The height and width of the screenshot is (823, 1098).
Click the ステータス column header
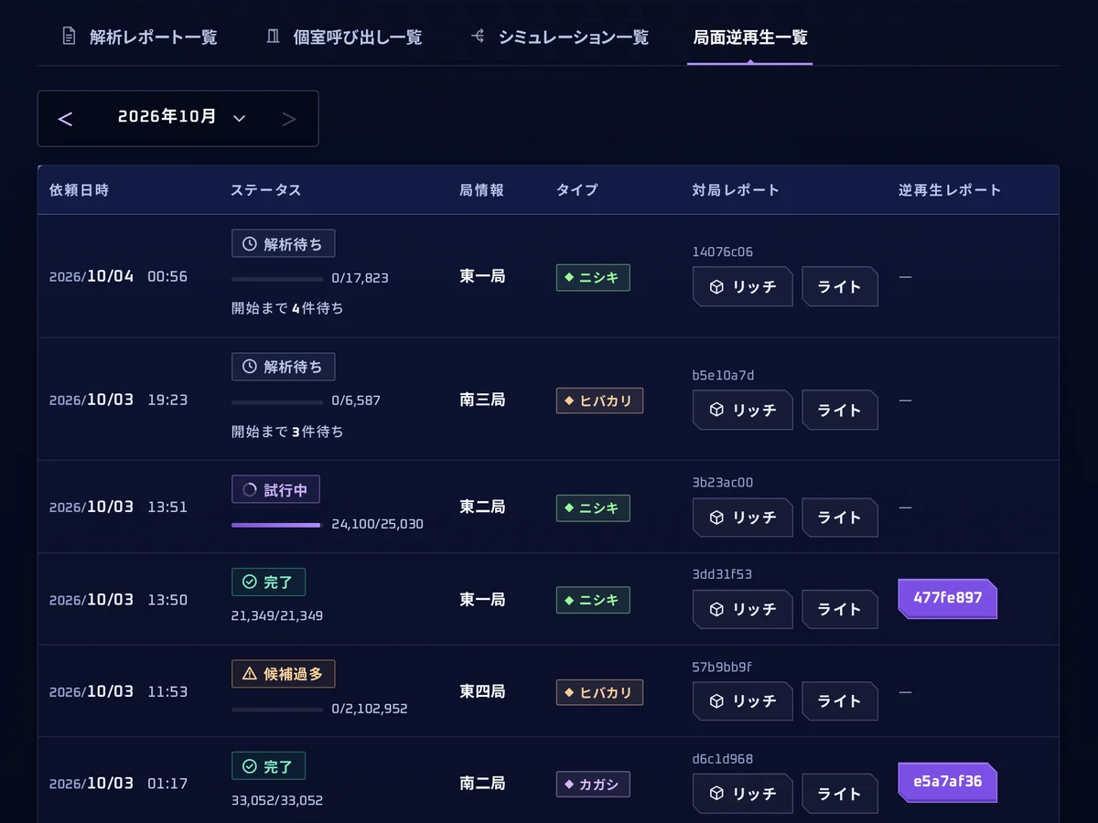pyautogui.click(x=266, y=190)
